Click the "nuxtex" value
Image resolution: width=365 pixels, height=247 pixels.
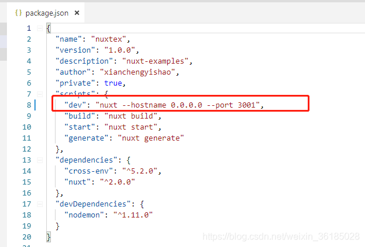(x=109, y=39)
